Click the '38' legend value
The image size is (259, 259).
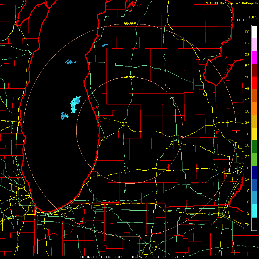point(247,111)
